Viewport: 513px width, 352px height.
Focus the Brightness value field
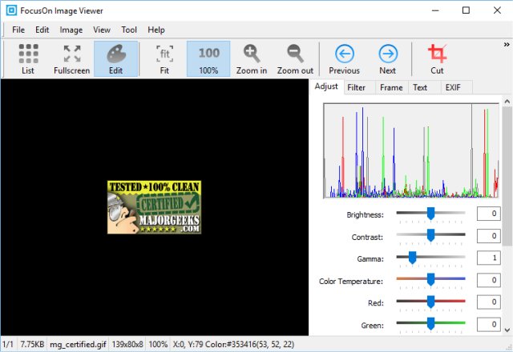coord(488,214)
